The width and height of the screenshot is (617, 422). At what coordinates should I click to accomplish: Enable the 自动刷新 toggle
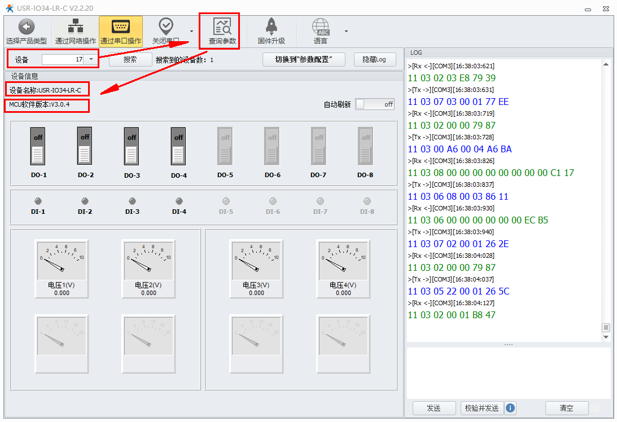pos(374,104)
